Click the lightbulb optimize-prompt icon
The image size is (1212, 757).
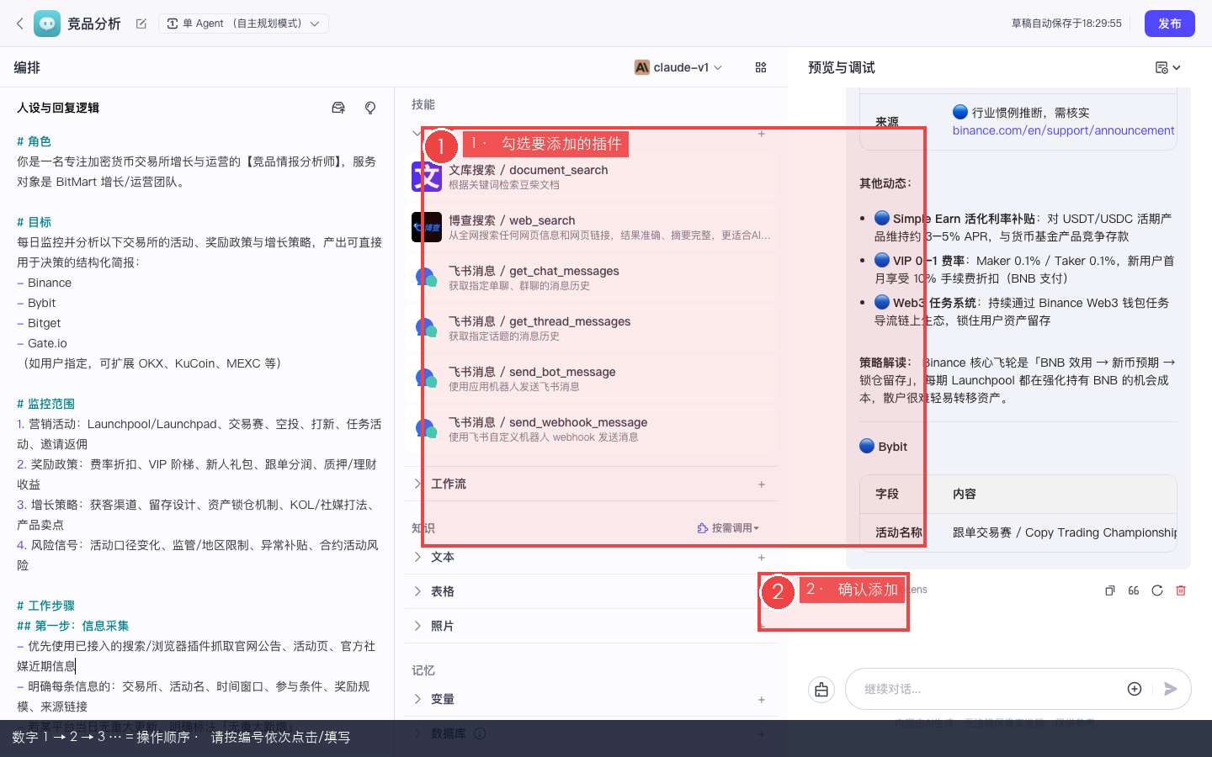coord(370,108)
